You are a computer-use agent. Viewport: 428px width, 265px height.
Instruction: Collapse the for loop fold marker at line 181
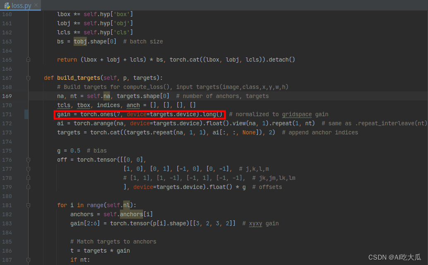28,205
